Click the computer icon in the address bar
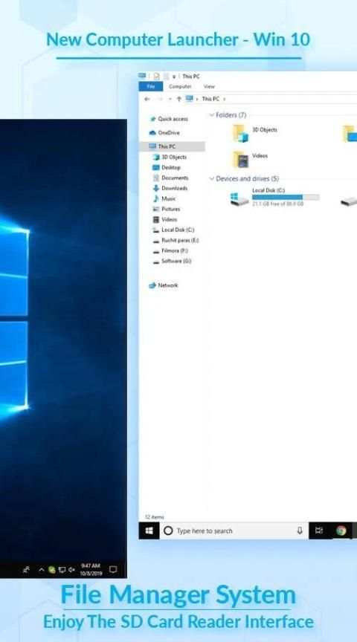This screenshot has width=357, height=642. click(x=190, y=99)
